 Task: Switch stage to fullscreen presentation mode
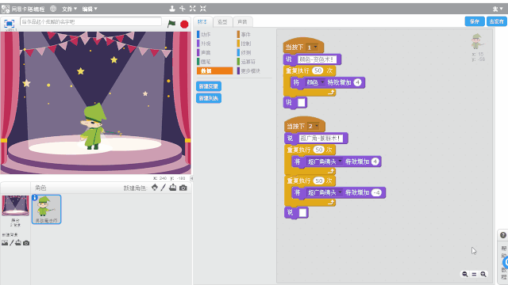click(x=9, y=24)
